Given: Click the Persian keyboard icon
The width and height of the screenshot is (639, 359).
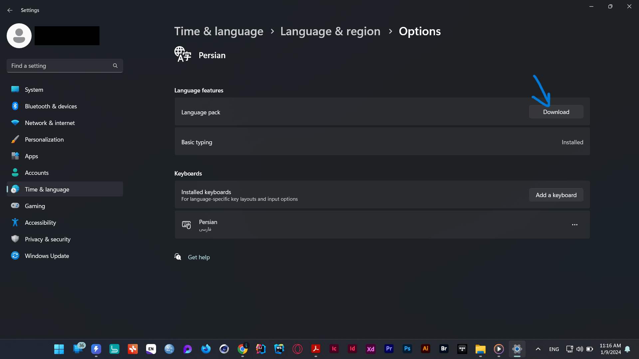Looking at the screenshot, I should point(186,225).
